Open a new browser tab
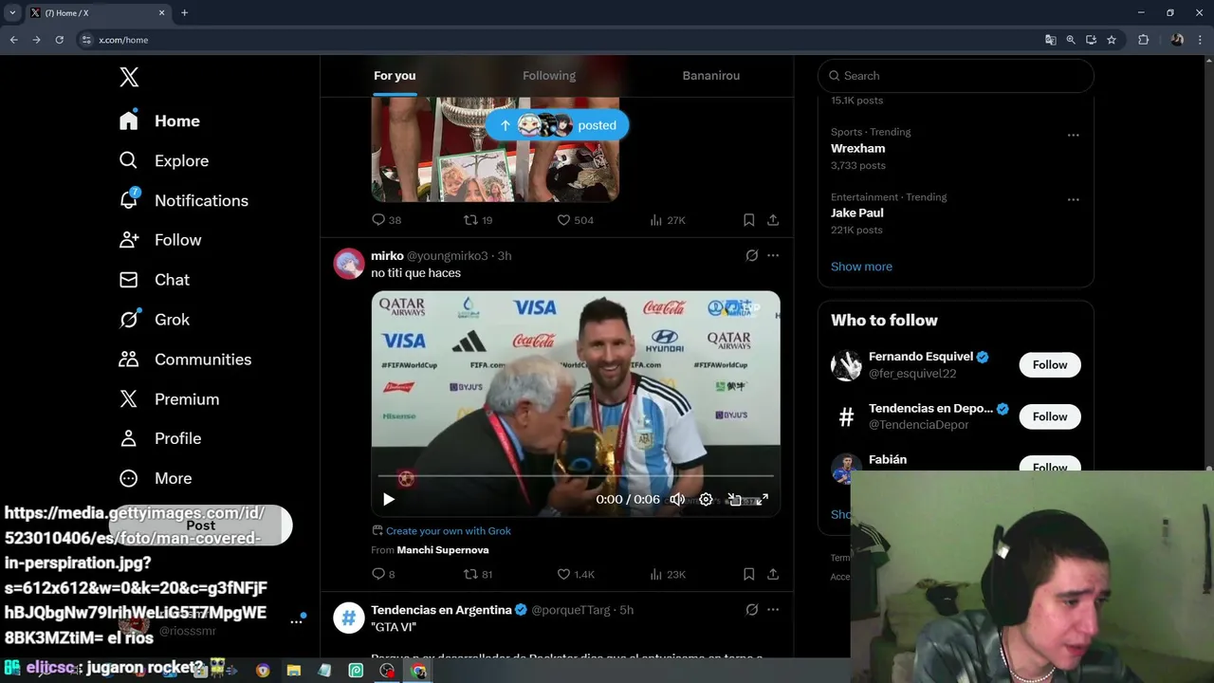Screen dimensions: 1214x683 [x=185, y=13]
